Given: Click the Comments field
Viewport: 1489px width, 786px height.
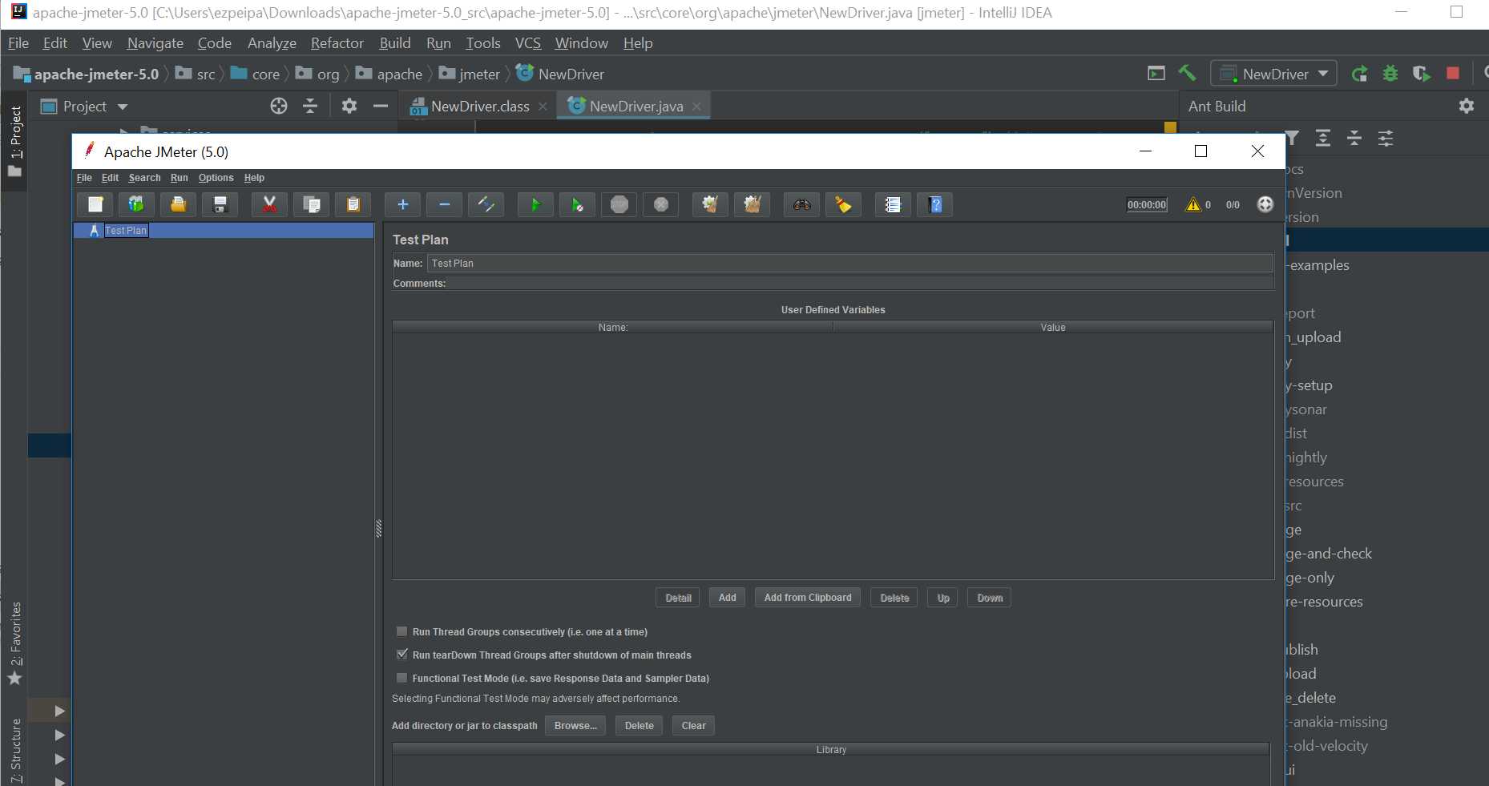Looking at the screenshot, I should [x=861, y=284].
